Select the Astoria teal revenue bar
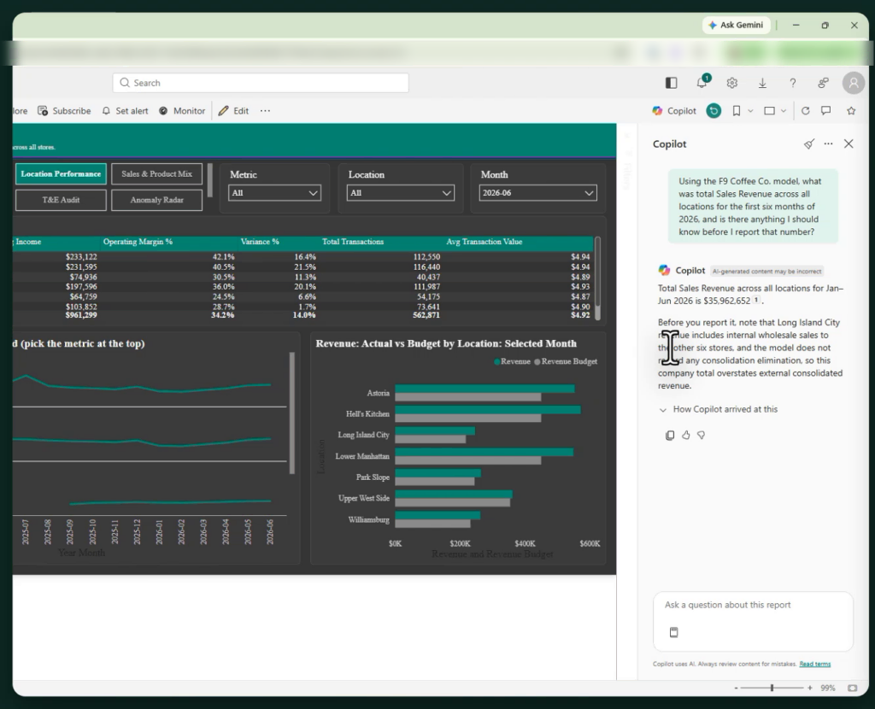Viewport: 875px width, 709px height. tap(484, 389)
